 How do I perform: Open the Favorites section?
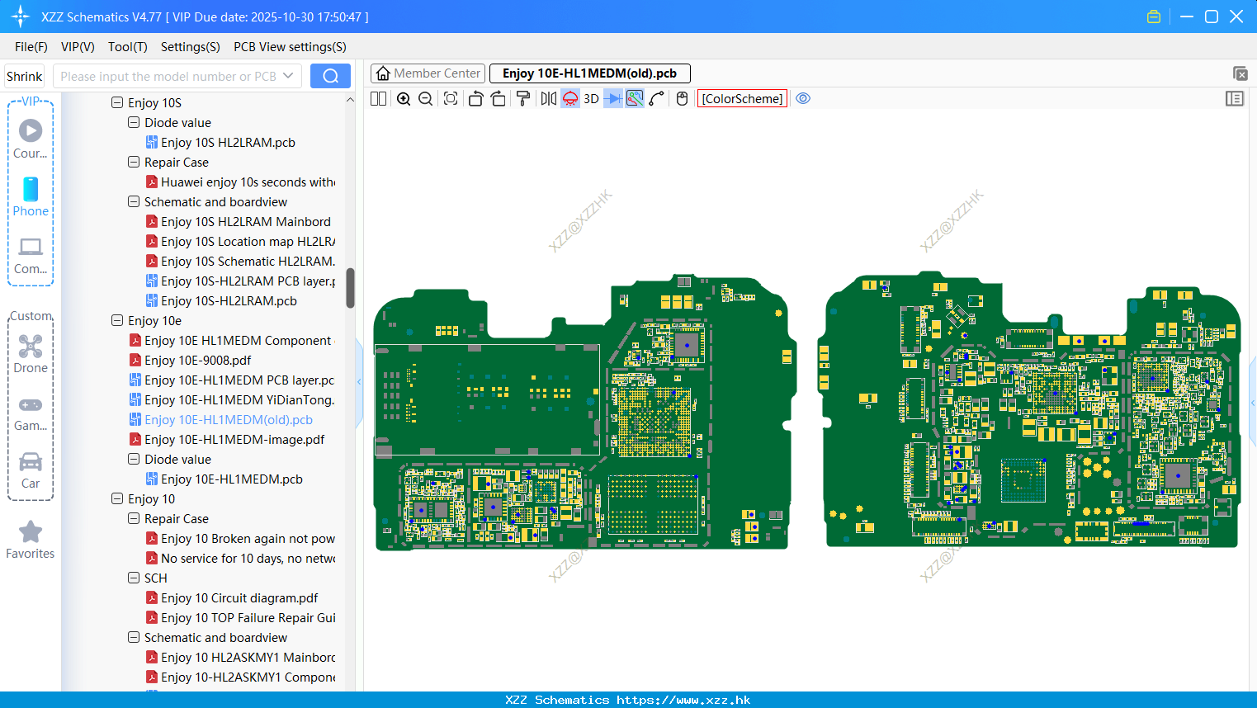(x=31, y=540)
